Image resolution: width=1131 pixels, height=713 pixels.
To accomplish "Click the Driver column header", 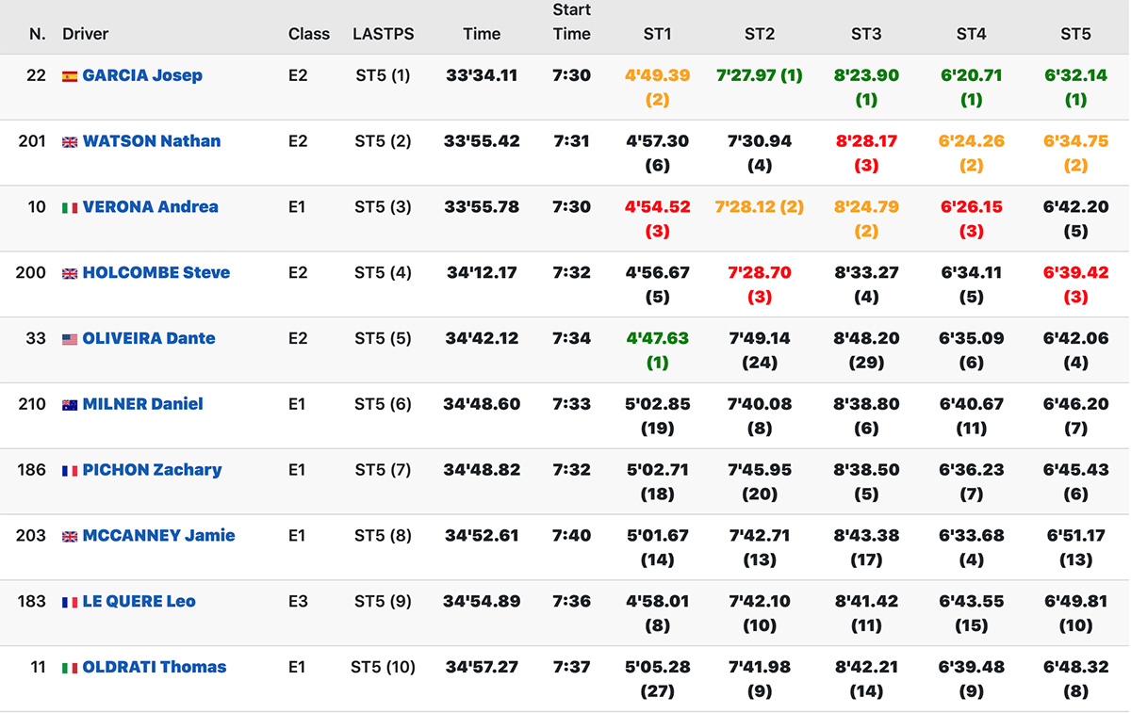I will tap(86, 34).
